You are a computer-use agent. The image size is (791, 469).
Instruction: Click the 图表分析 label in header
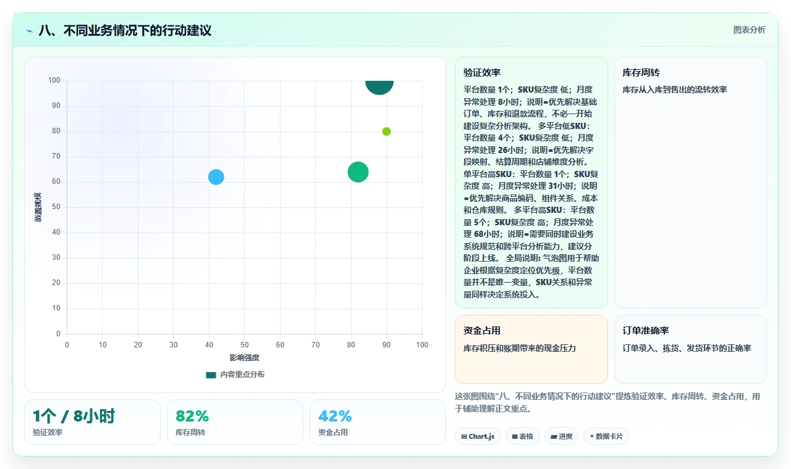(749, 30)
